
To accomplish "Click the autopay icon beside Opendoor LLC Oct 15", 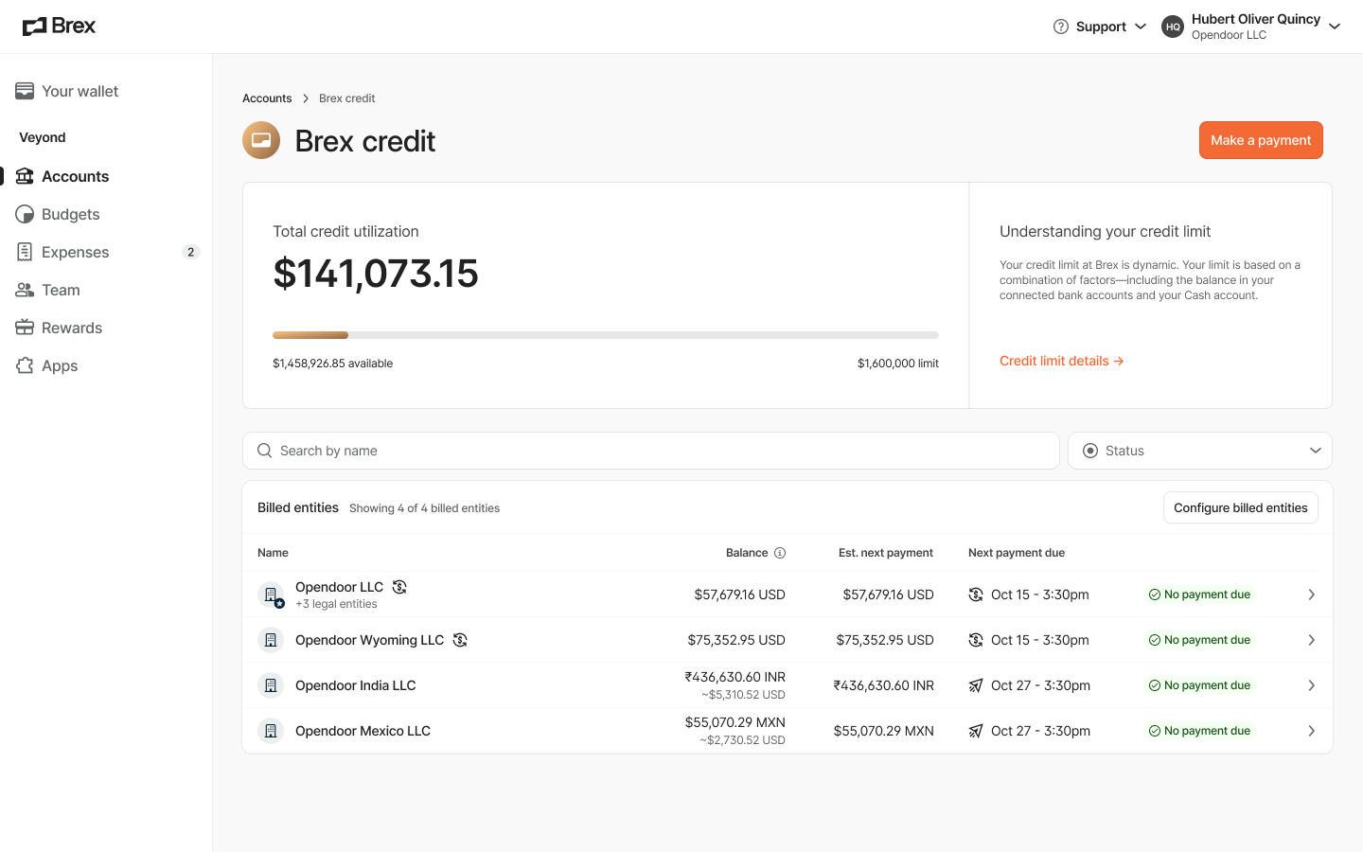I will pos(976,595).
